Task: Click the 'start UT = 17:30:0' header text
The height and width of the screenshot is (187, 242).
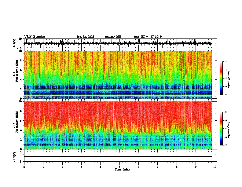Action: coord(148,37)
